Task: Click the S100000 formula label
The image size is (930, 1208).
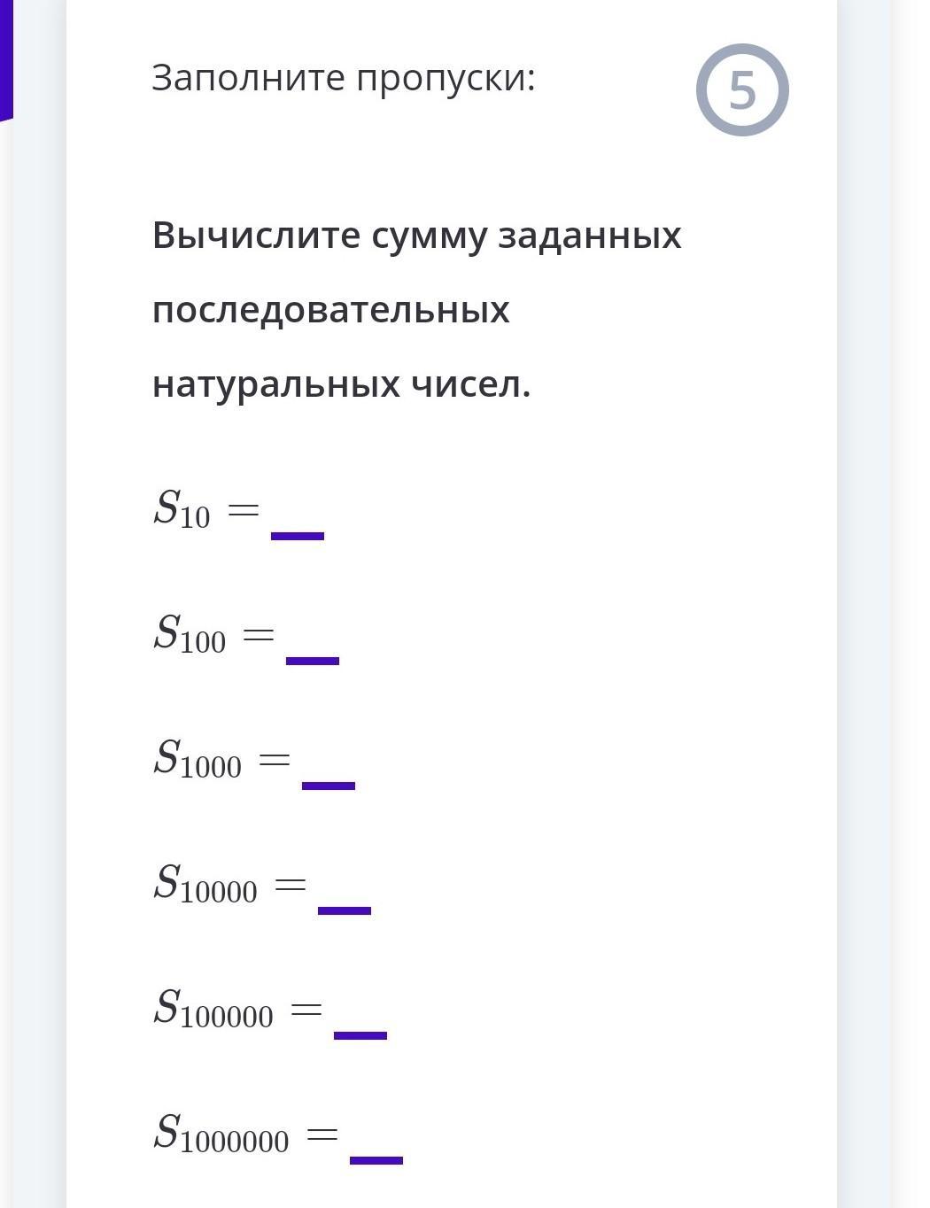Action: [213, 1010]
